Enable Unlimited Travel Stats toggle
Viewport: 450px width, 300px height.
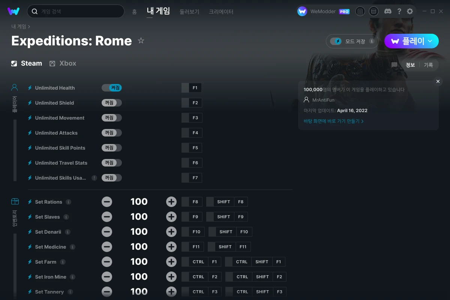point(112,163)
